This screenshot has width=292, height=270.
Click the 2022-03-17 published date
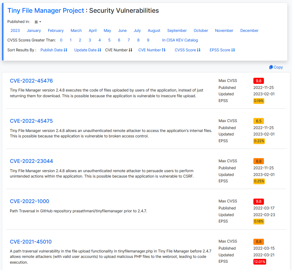(x=264, y=208)
